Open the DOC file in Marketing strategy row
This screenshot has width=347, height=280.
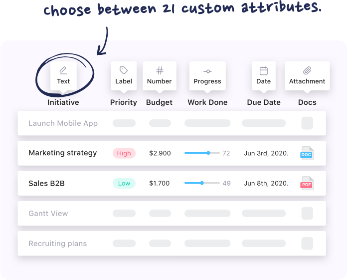point(307,153)
